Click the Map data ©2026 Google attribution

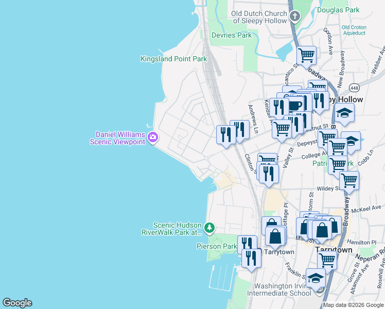click(x=354, y=305)
